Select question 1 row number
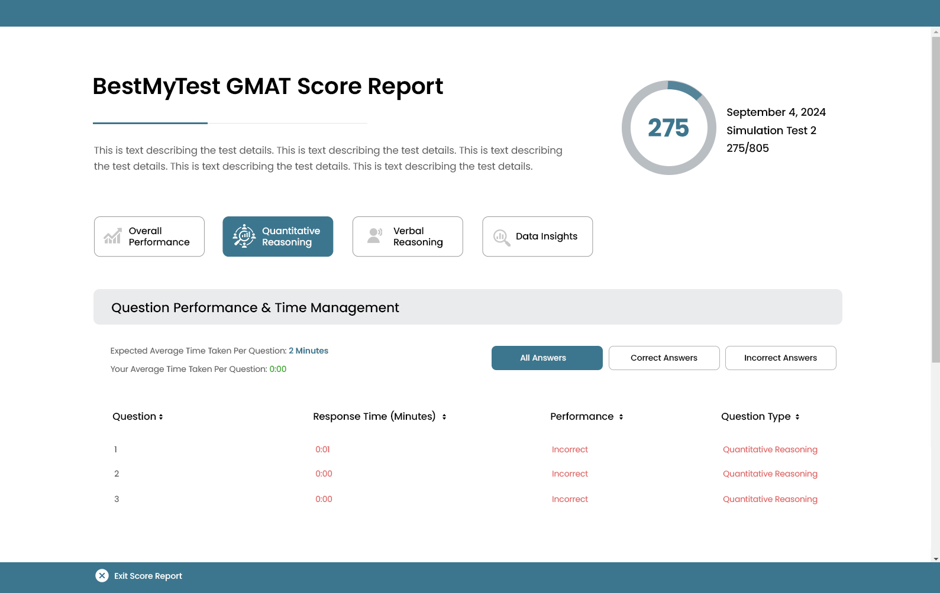This screenshot has height=593, width=940. [115, 449]
